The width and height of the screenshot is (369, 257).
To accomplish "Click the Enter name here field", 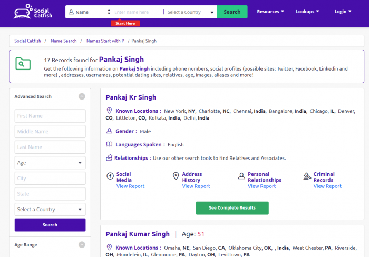I will (138, 12).
